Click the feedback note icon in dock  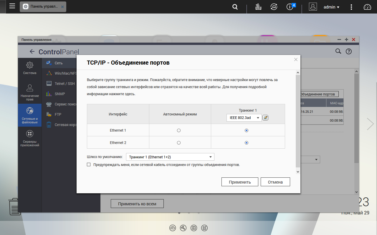(204, 228)
